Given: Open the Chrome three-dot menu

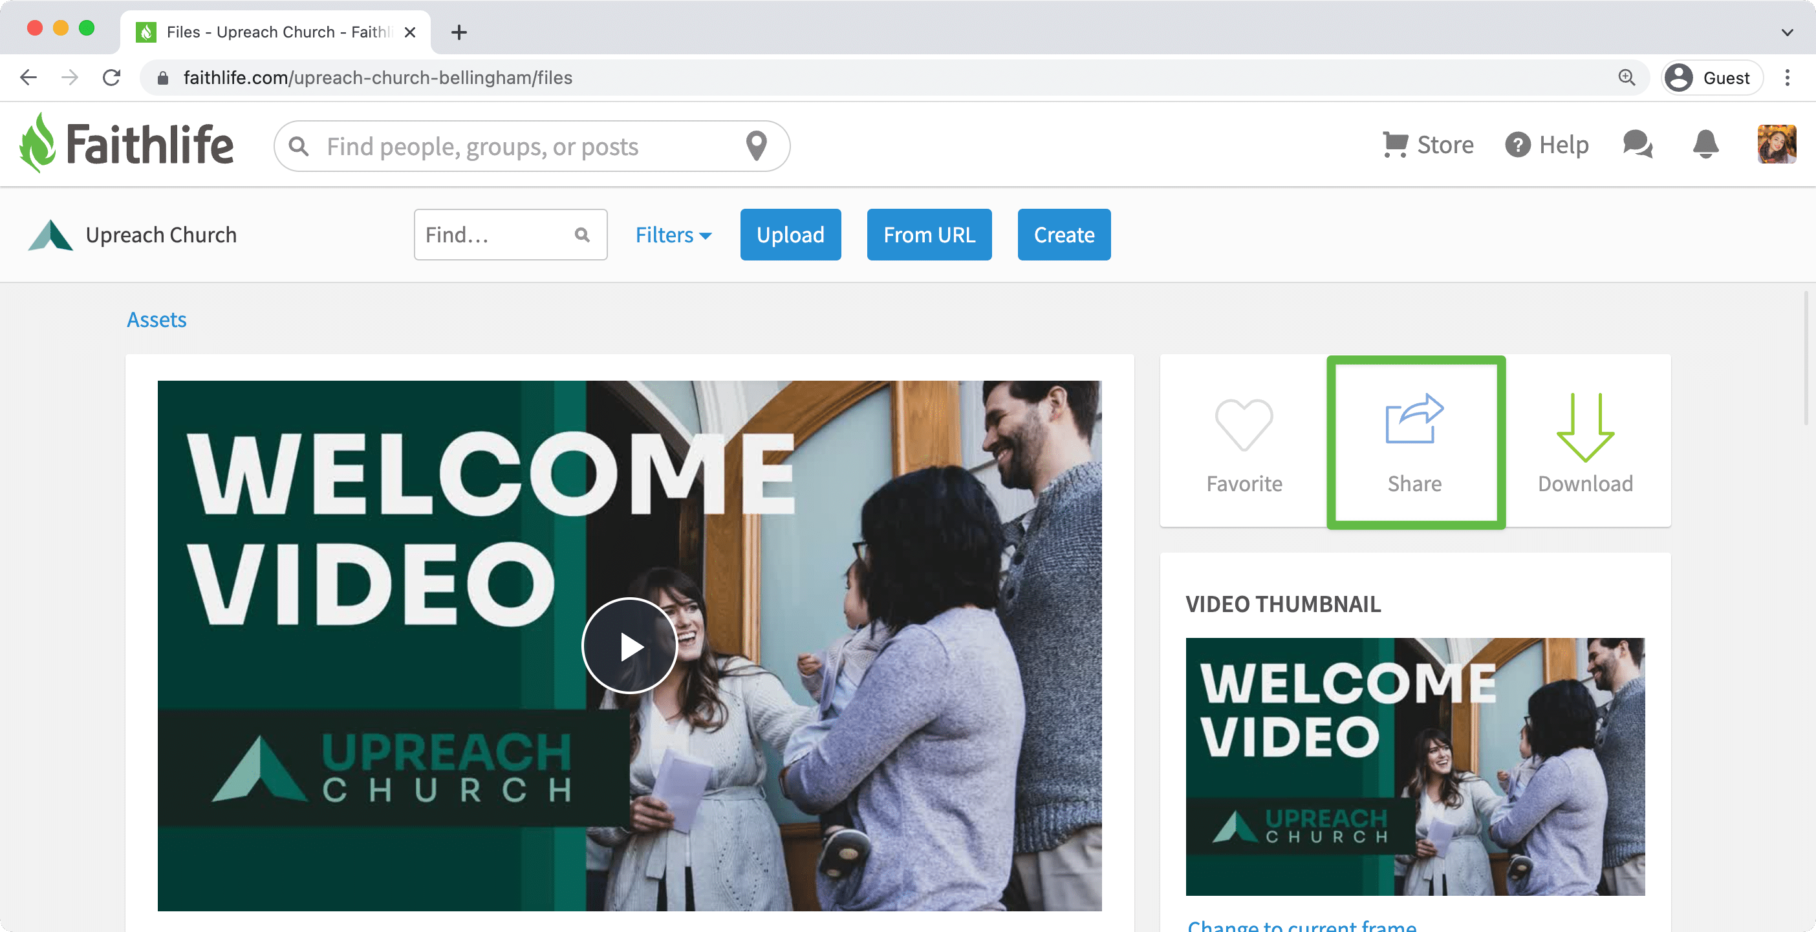Looking at the screenshot, I should [1787, 78].
